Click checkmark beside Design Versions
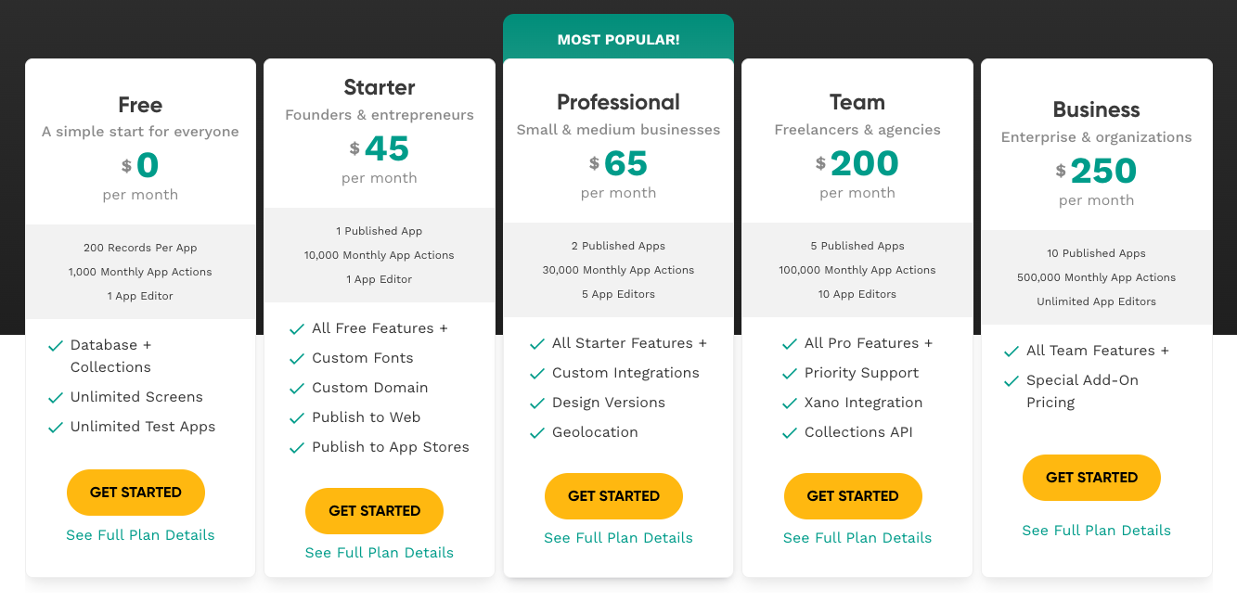This screenshot has height=602, width=1237. [x=536, y=403]
